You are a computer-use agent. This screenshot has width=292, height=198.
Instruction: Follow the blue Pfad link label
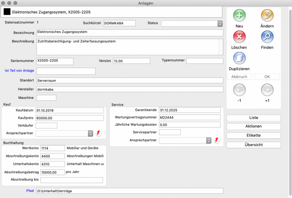pos(30,191)
